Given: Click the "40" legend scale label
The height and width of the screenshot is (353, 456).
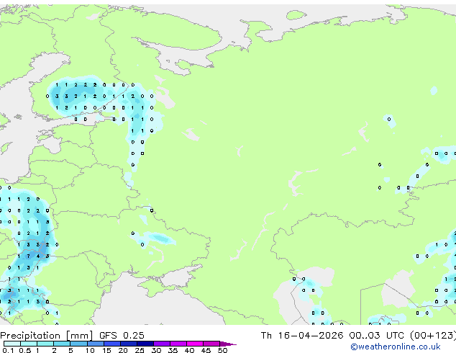Looking at the screenshot, I should coord(189,350).
